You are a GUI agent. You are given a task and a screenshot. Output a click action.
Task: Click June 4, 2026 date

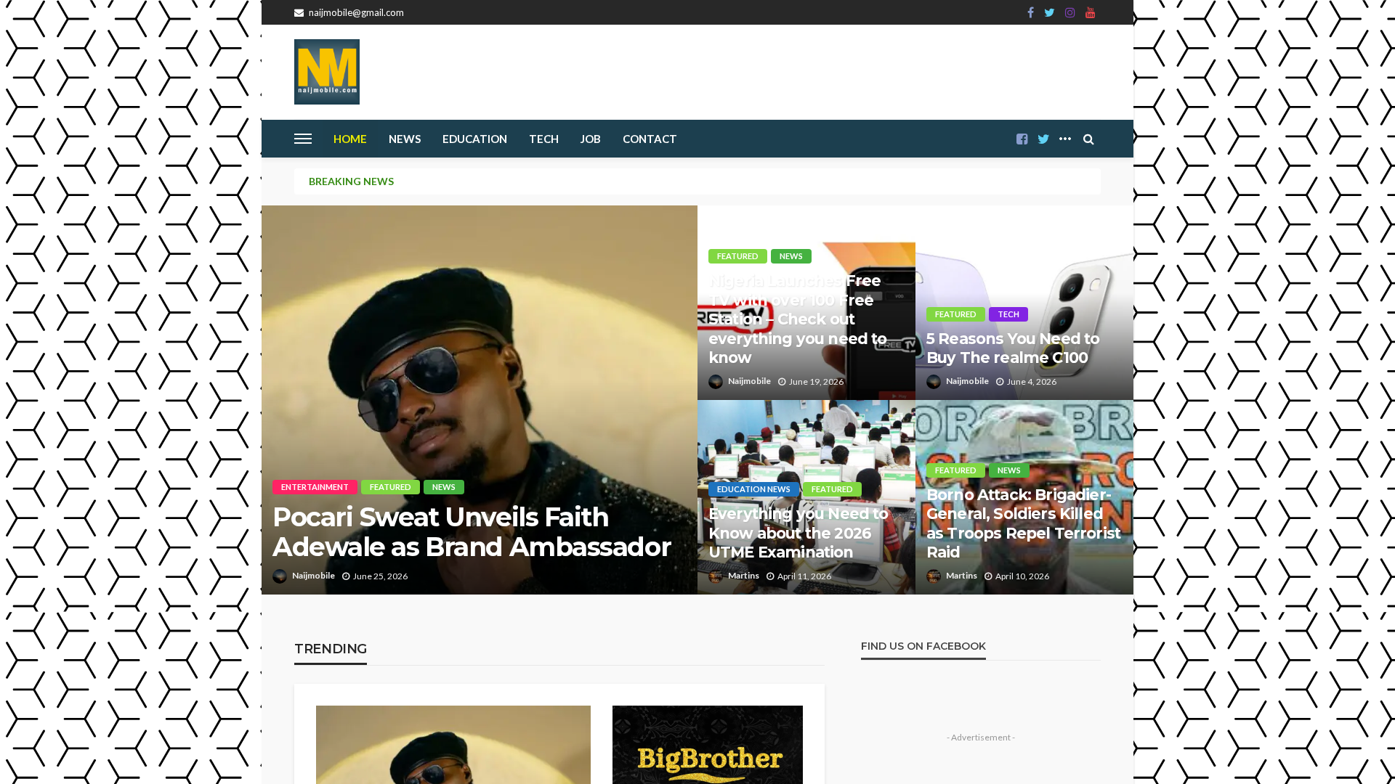coord(1032,382)
